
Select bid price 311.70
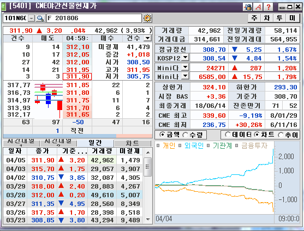pyautogui.click(x=78, y=107)
